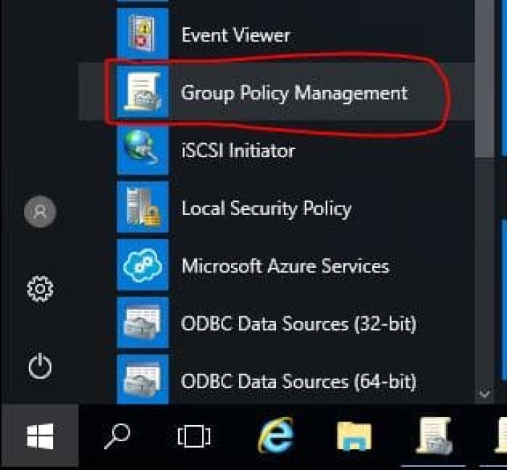Click the Group Policy Management scroll icon
This screenshot has width=507, height=470.
143,92
